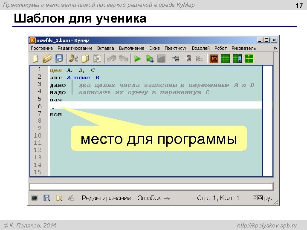The image size is (307, 230).
Task: Open the orange input-output 10 icon
Action: point(214,59)
